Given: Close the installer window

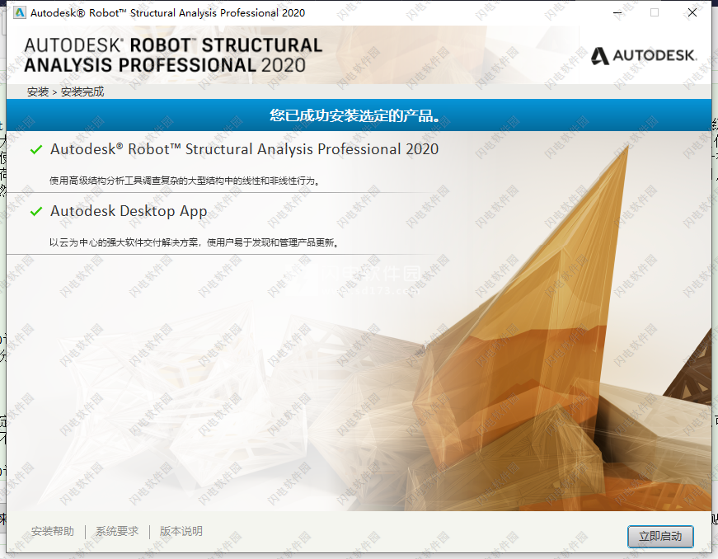Looking at the screenshot, I should click(x=692, y=13).
